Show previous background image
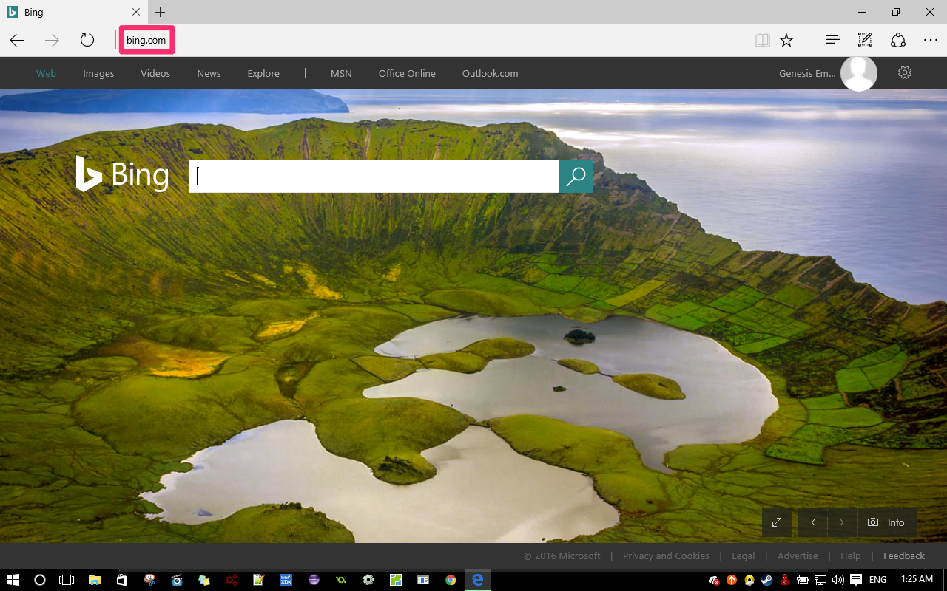This screenshot has width=947, height=591. (812, 522)
